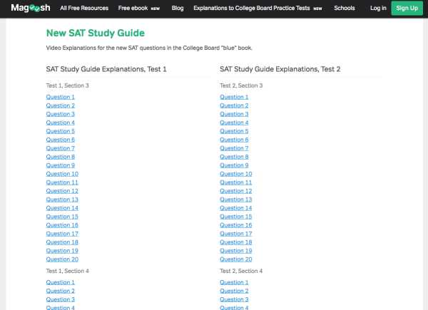The image size is (428, 310).
Task: Open Test 2 Section 3 Question 20
Action: pyautogui.click(x=236, y=259)
